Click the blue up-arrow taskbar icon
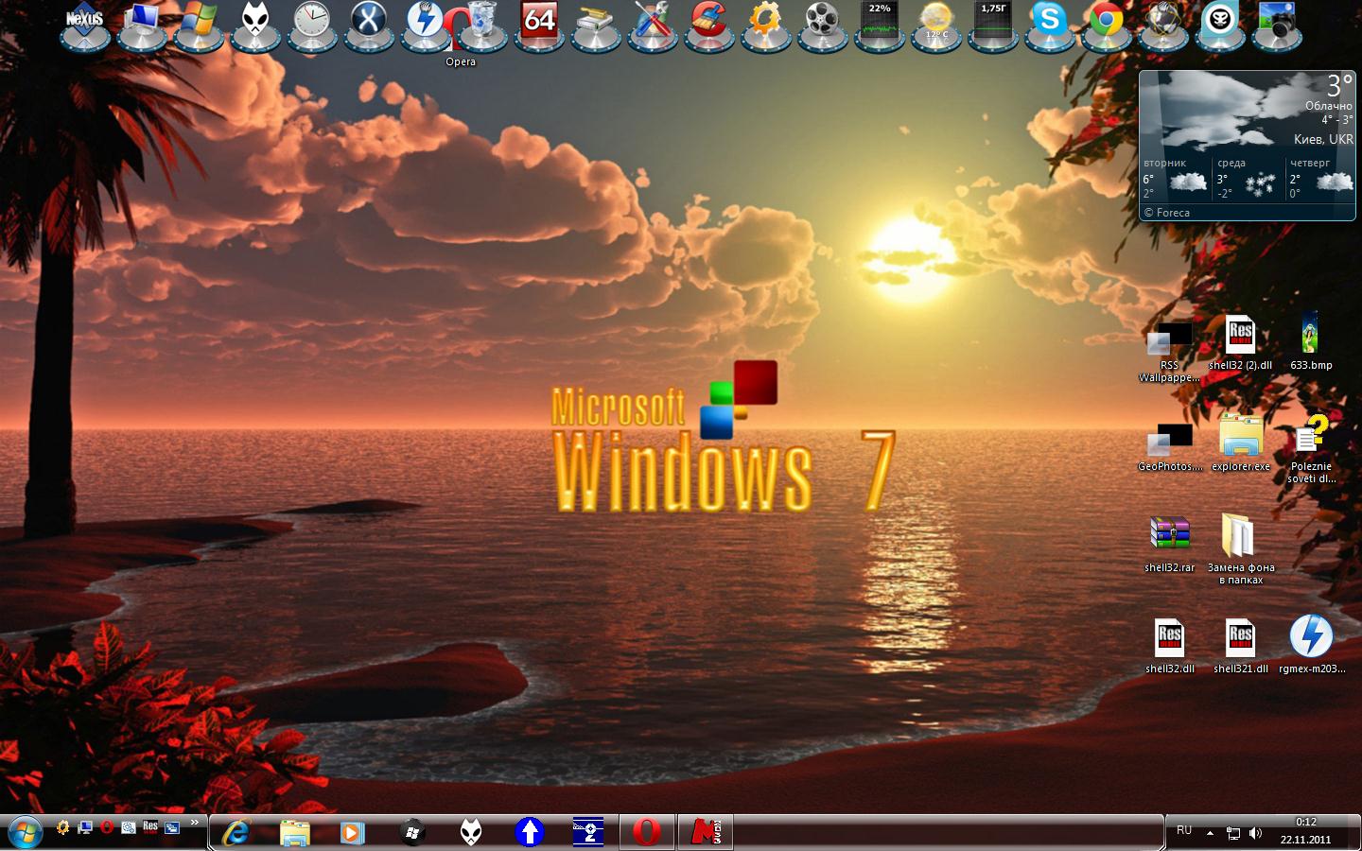 [x=529, y=832]
